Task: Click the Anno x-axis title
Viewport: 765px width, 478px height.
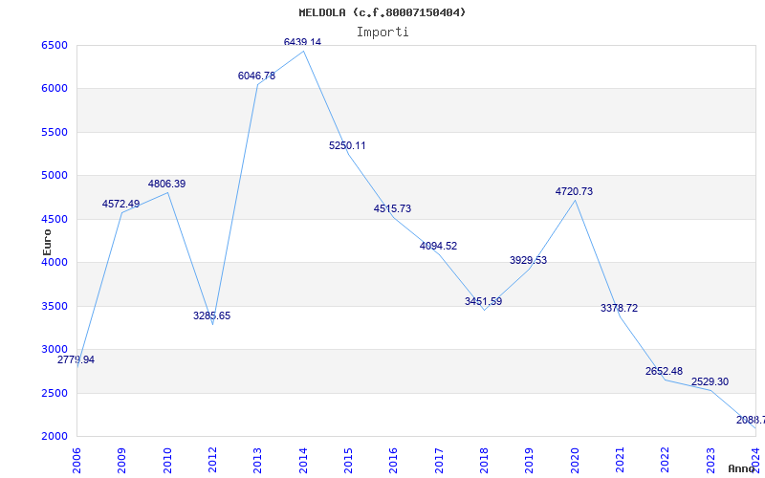Action: [x=742, y=468]
